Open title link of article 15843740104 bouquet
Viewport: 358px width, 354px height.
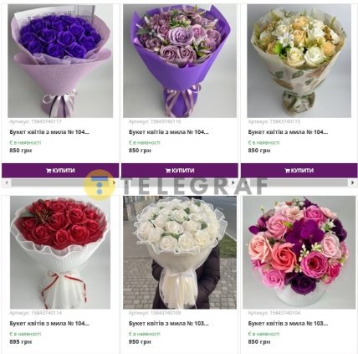tap(288, 323)
